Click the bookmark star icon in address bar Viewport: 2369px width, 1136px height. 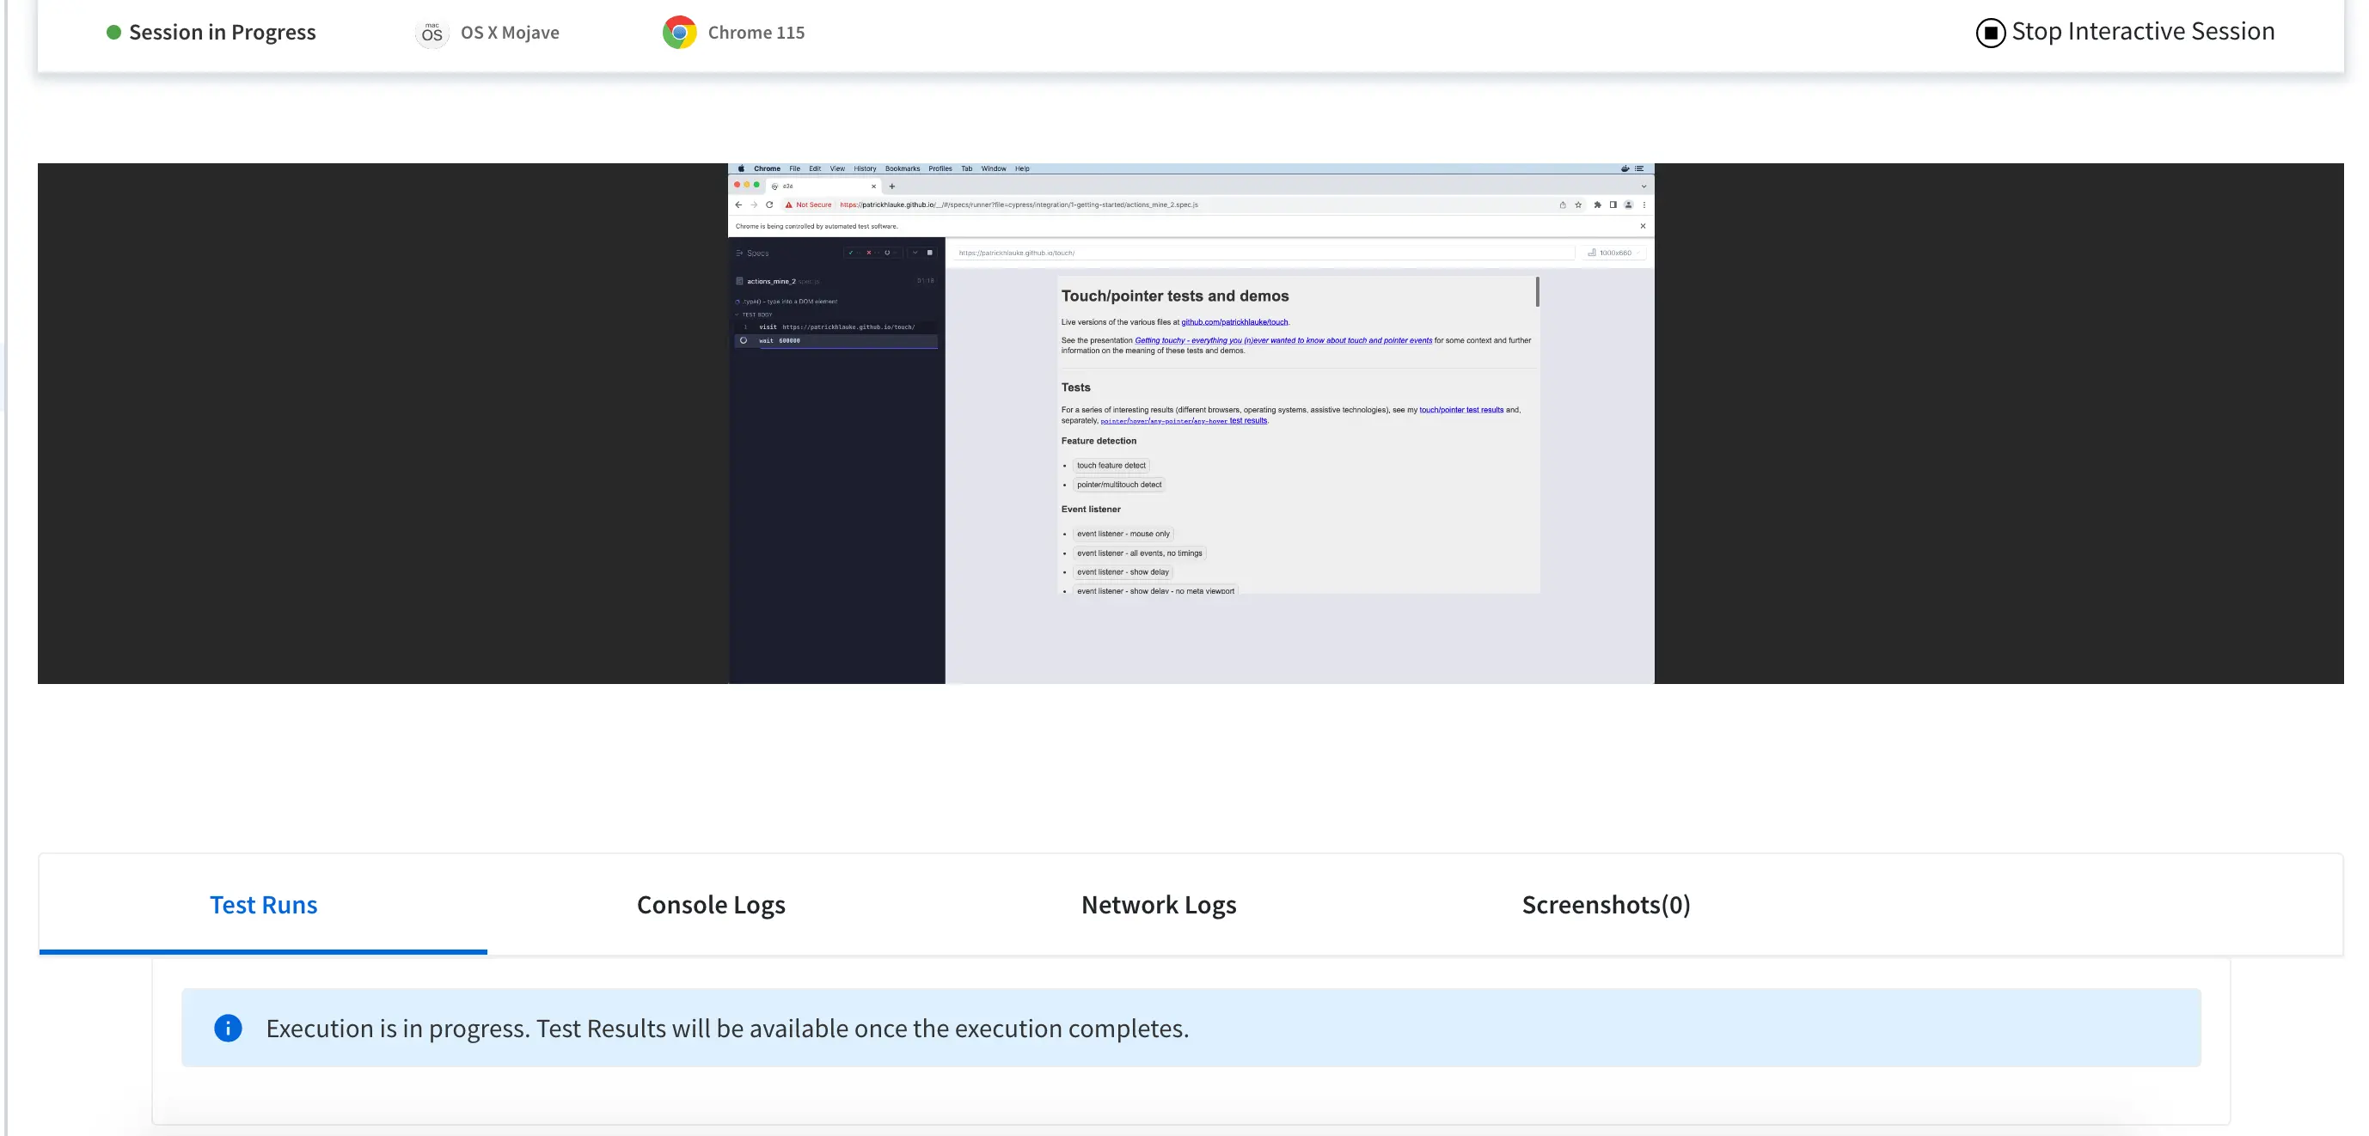click(x=1578, y=205)
